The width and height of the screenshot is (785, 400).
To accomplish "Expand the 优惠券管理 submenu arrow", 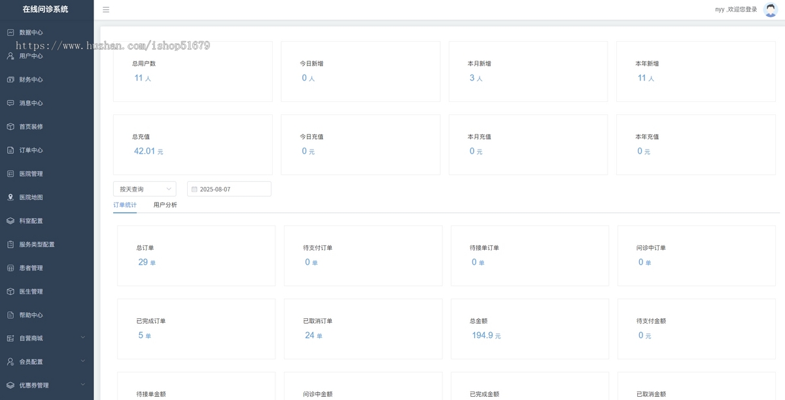I will [x=83, y=384].
